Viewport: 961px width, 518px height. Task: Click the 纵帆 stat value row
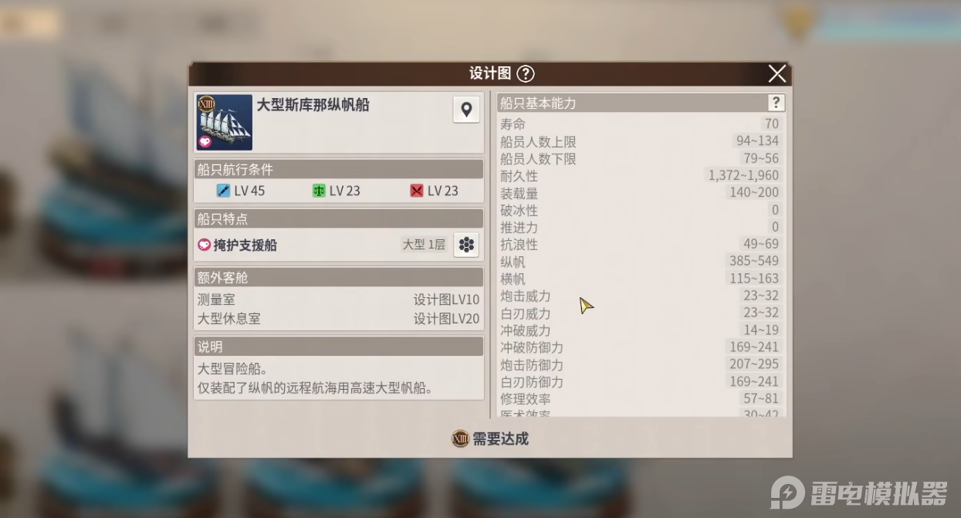(x=641, y=261)
